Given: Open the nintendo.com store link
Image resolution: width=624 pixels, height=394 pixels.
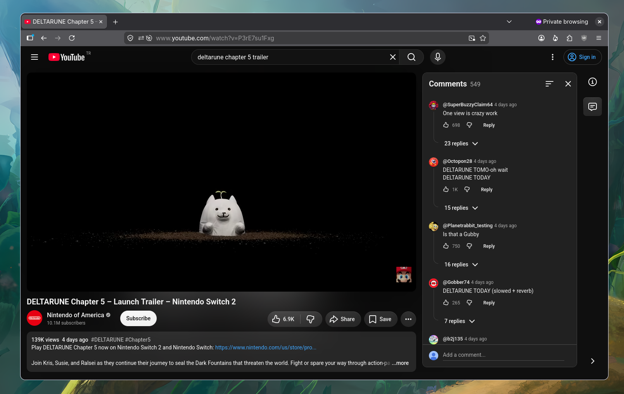Looking at the screenshot, I should coord(266,347).
